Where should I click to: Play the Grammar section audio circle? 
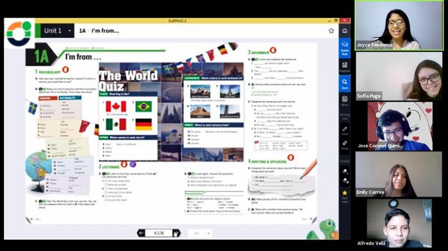point(273,50)
